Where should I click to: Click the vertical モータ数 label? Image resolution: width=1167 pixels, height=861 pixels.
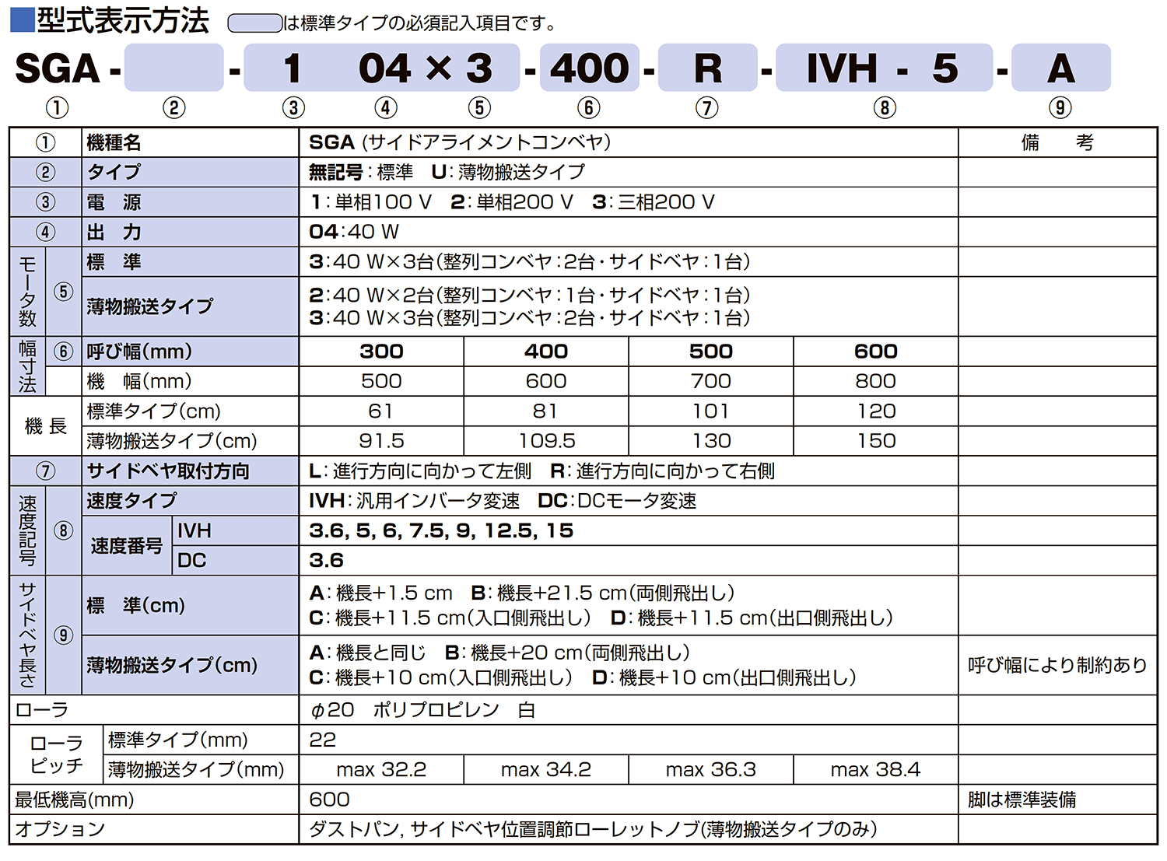pos(27,292)
